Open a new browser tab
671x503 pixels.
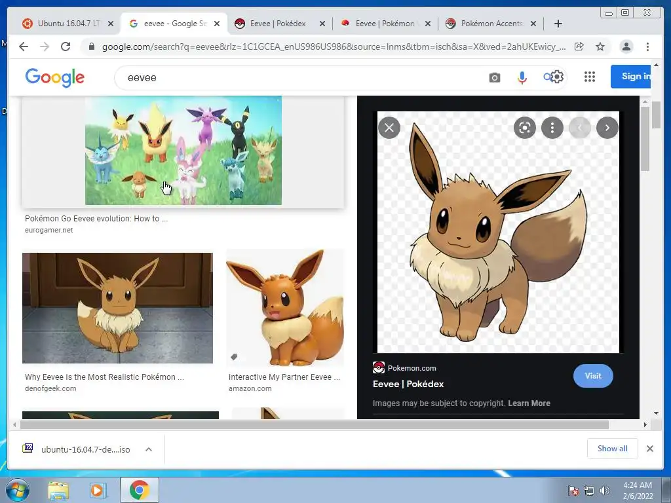(558, 24)
